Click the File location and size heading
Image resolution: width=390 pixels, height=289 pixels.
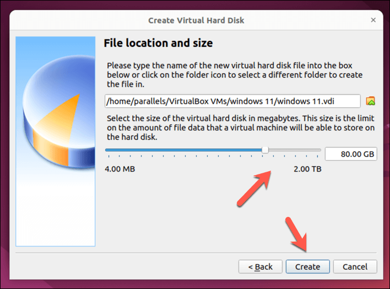(158, 43)
